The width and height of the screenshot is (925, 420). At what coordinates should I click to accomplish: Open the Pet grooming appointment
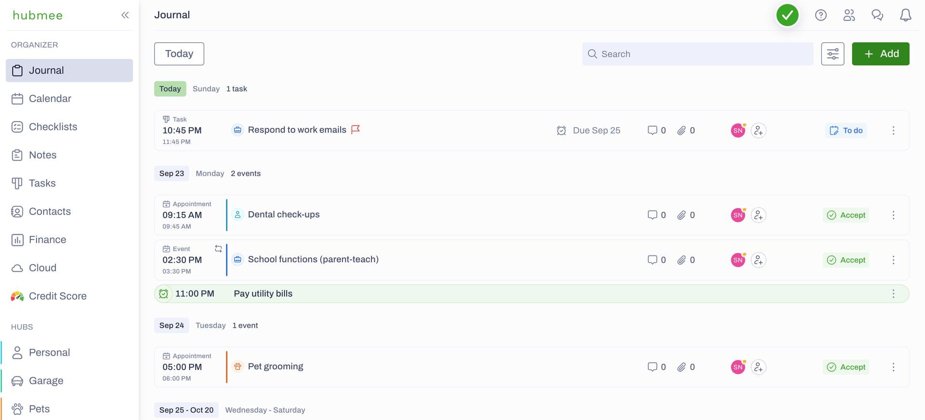[x=276, y=367]
